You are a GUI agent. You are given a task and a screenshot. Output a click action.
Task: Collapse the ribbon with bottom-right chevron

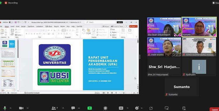[136, 37]
